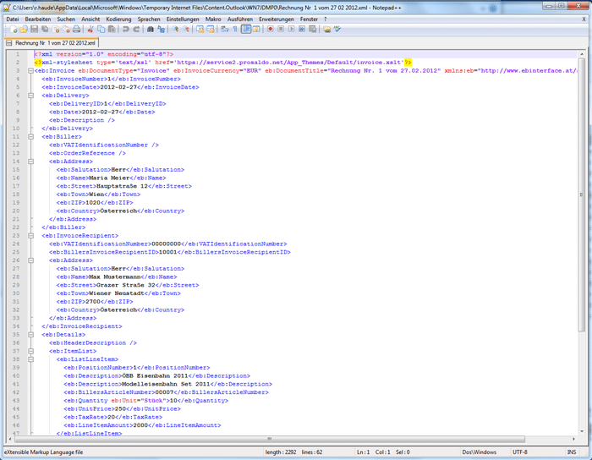Viewport: 592px width, 460px height.
Task: Click the Print toolbar icon
Action: 76,30
